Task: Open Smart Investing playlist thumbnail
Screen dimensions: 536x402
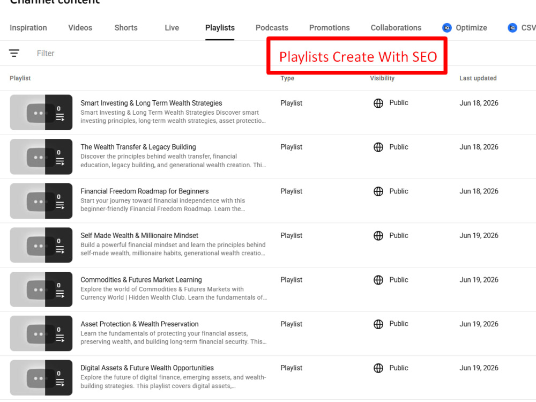Action: [x=41, y=113]
